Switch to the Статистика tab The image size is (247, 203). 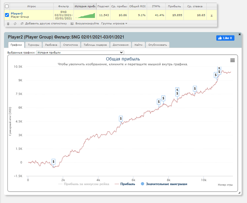pyautogui.click(x=71, y=45)
